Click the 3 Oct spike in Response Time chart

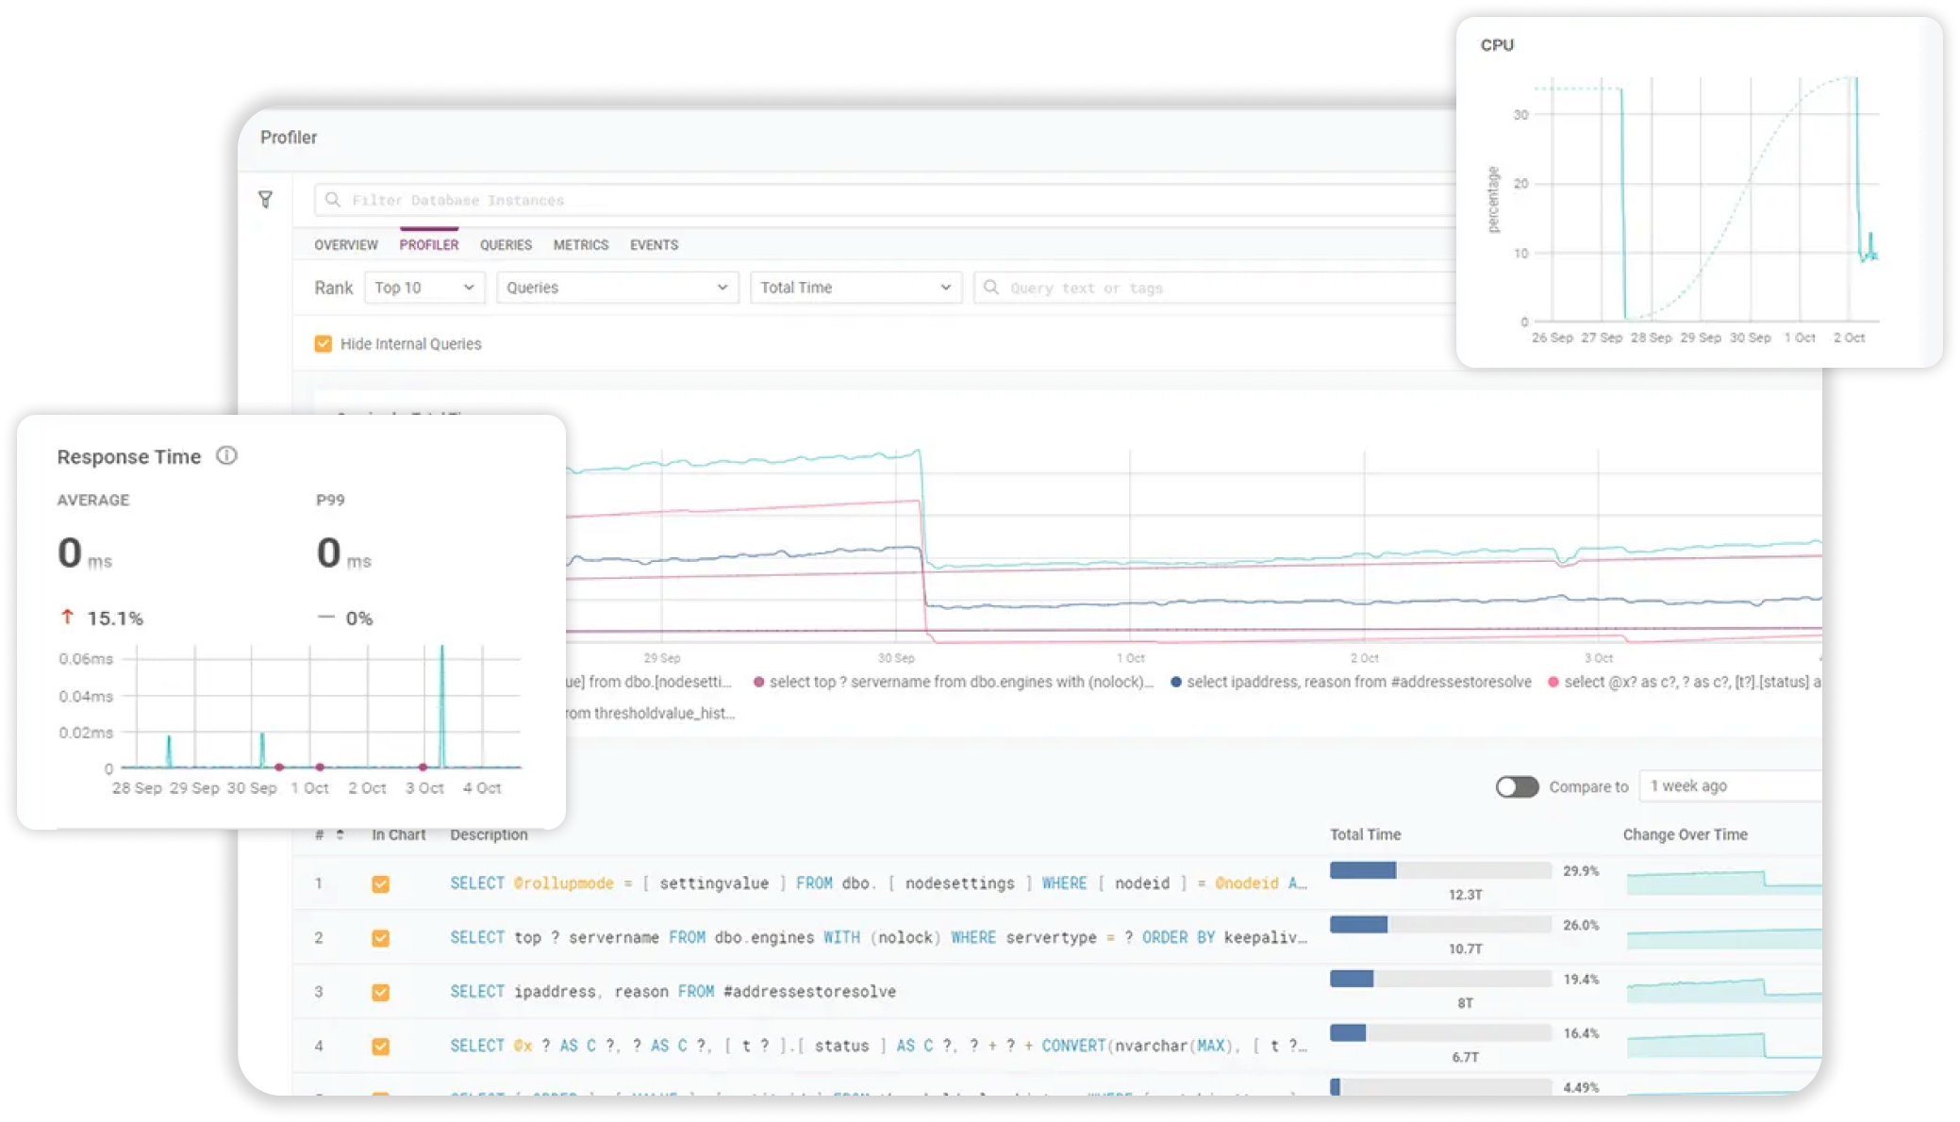coord(441,705)
